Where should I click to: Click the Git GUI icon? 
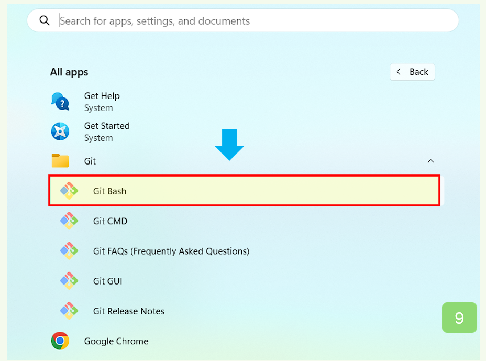tap(69, 281)
